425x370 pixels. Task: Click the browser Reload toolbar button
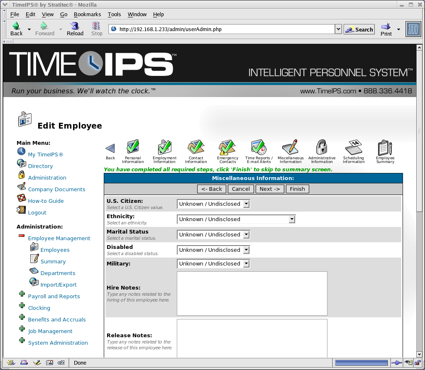point(75,29)
